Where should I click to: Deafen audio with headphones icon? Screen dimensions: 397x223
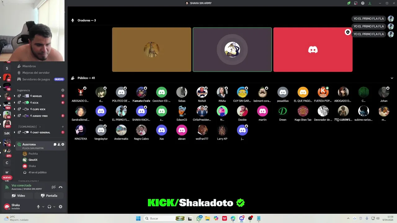49,207
